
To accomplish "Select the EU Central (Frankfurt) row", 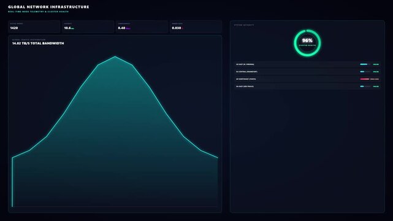I will 307,72.
